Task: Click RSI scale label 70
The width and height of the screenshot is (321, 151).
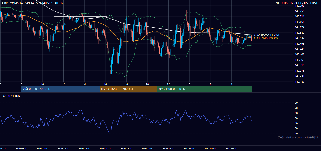Action: [x=296, y=108]
